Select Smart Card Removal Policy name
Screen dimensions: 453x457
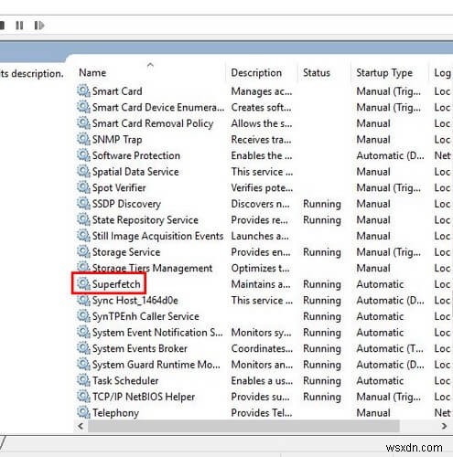[x=153, y=123]
